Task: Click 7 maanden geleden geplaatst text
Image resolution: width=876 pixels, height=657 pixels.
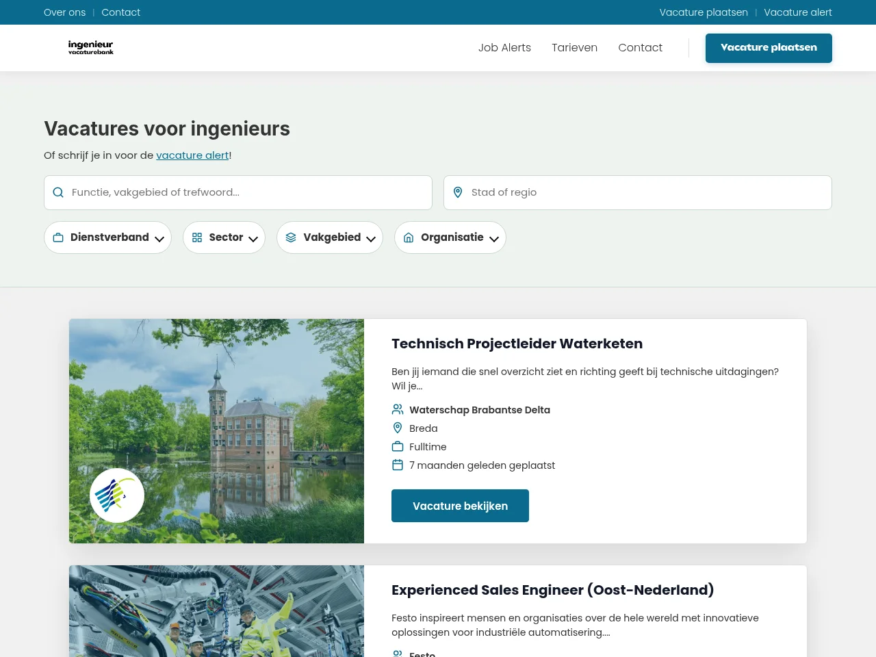Action: 482,465
